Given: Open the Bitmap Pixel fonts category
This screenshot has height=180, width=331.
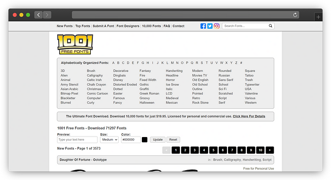Looking at the screenshot, I should [69, 93].
